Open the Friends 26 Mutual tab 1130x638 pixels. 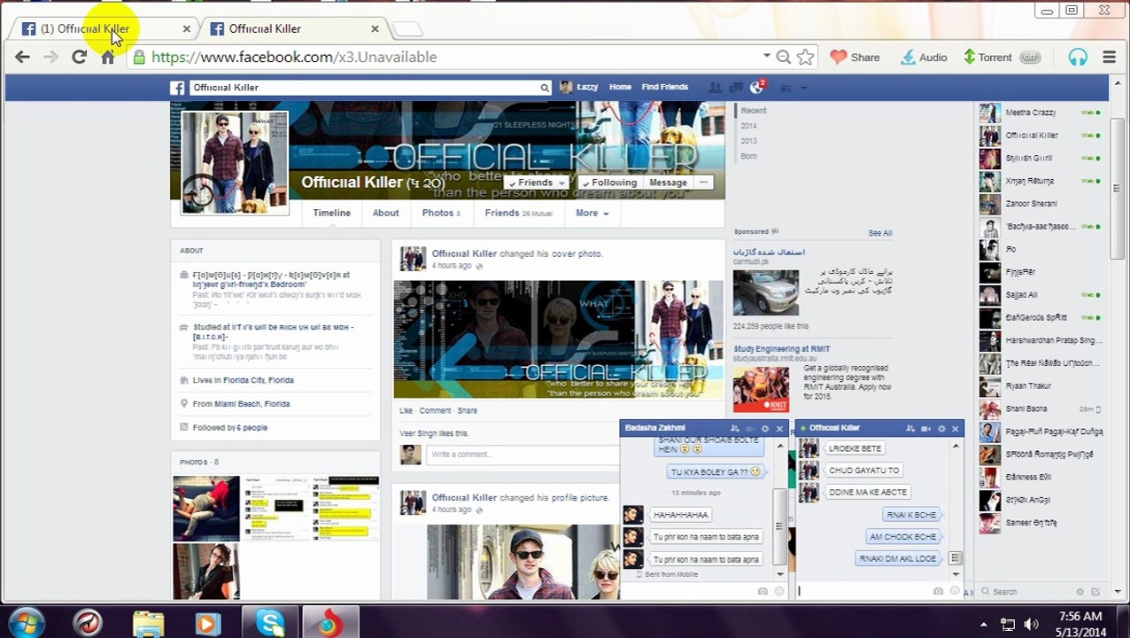(x=518, y=214)
